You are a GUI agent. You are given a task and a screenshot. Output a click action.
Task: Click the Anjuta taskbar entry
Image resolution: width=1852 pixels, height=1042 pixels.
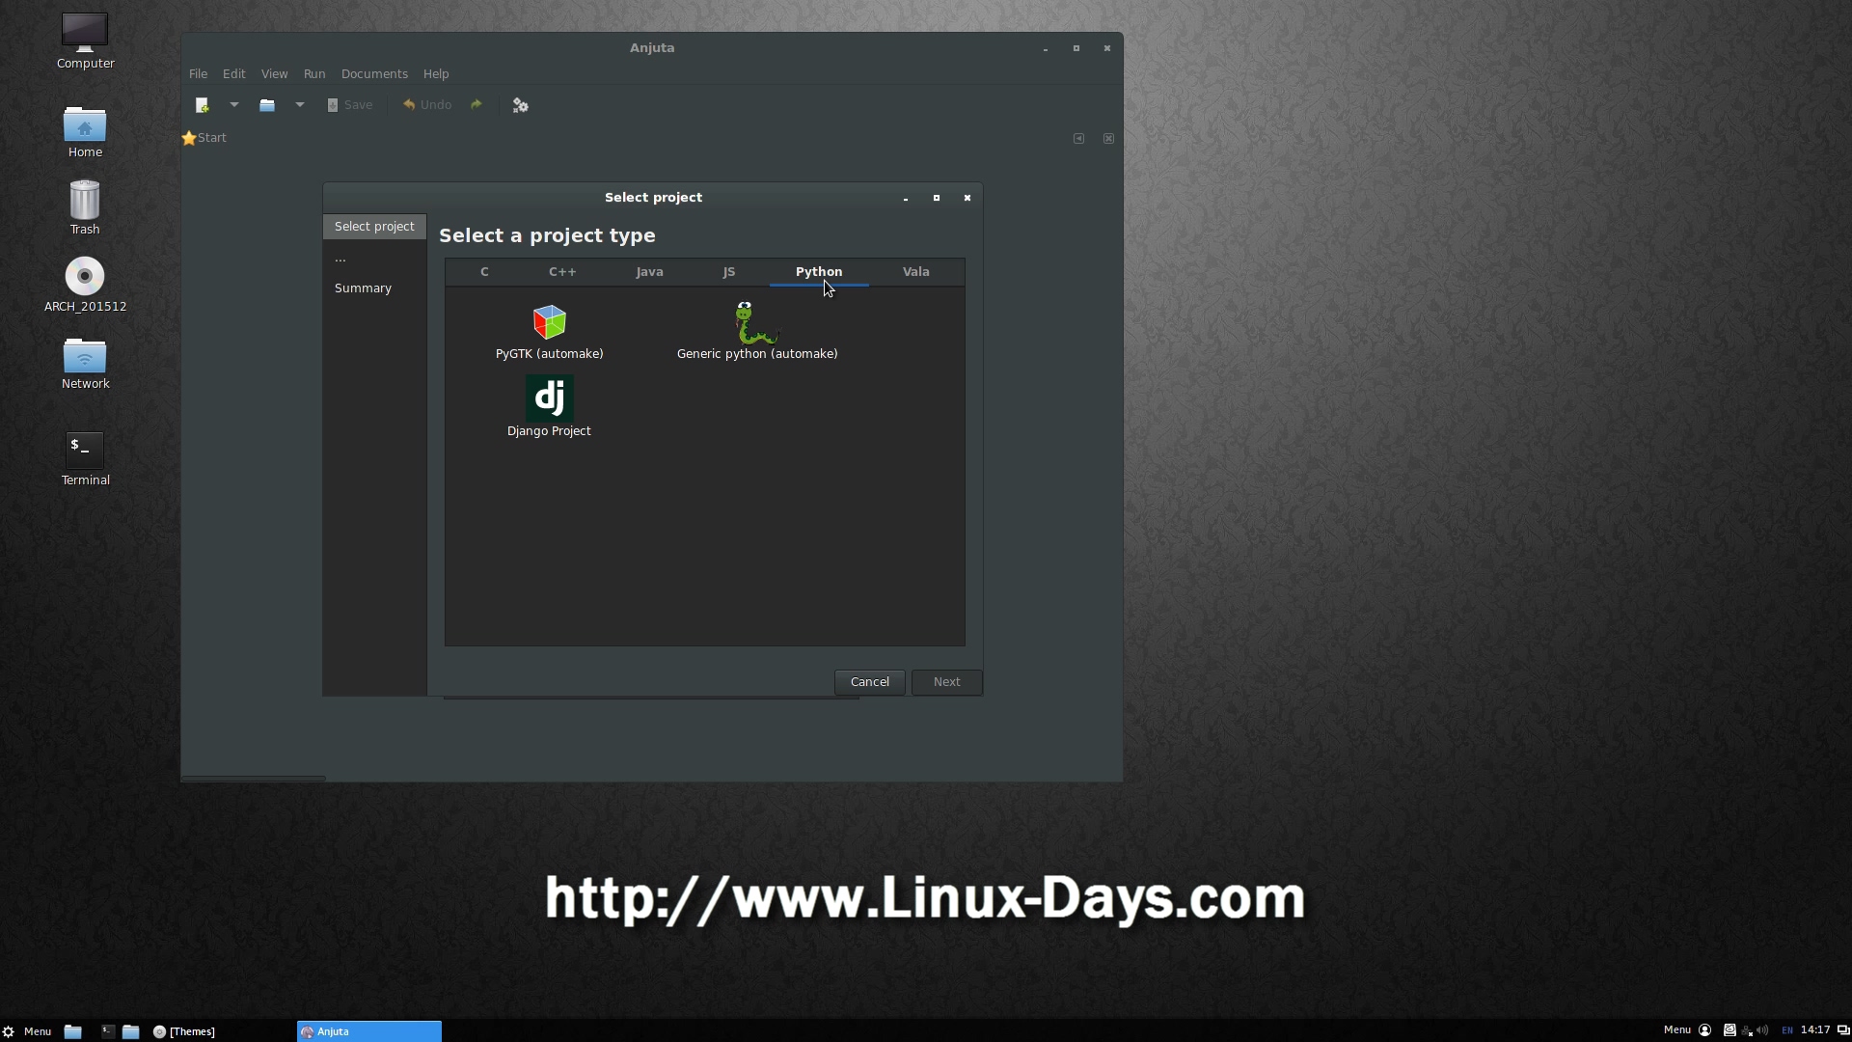[369, 1031]
